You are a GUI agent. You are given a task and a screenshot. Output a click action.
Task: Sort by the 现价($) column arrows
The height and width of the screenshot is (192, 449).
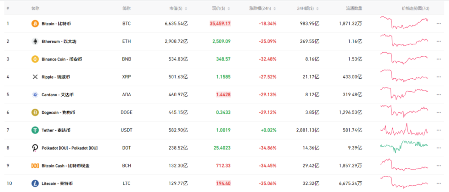click(x=229, y=9)
